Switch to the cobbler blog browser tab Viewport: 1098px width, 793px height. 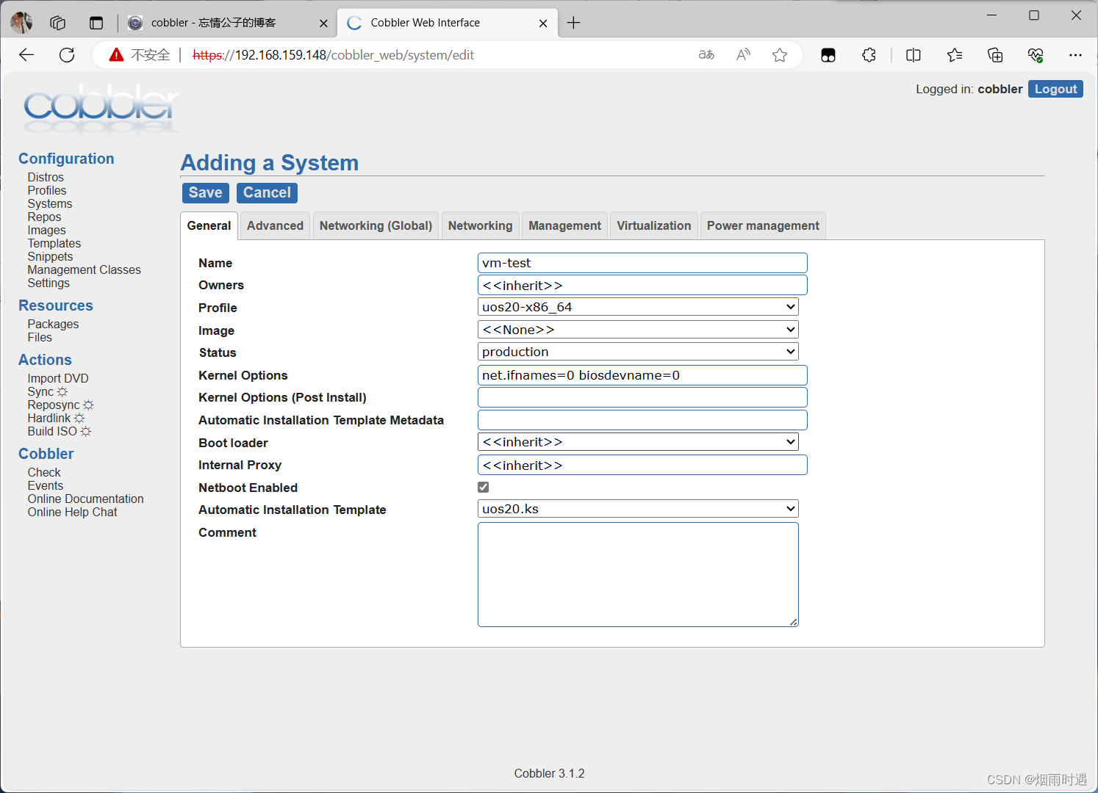pos(228,23)
